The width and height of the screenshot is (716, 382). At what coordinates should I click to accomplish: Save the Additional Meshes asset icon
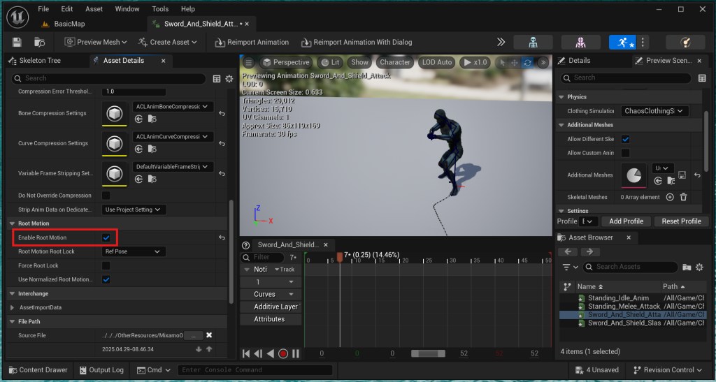682,175
